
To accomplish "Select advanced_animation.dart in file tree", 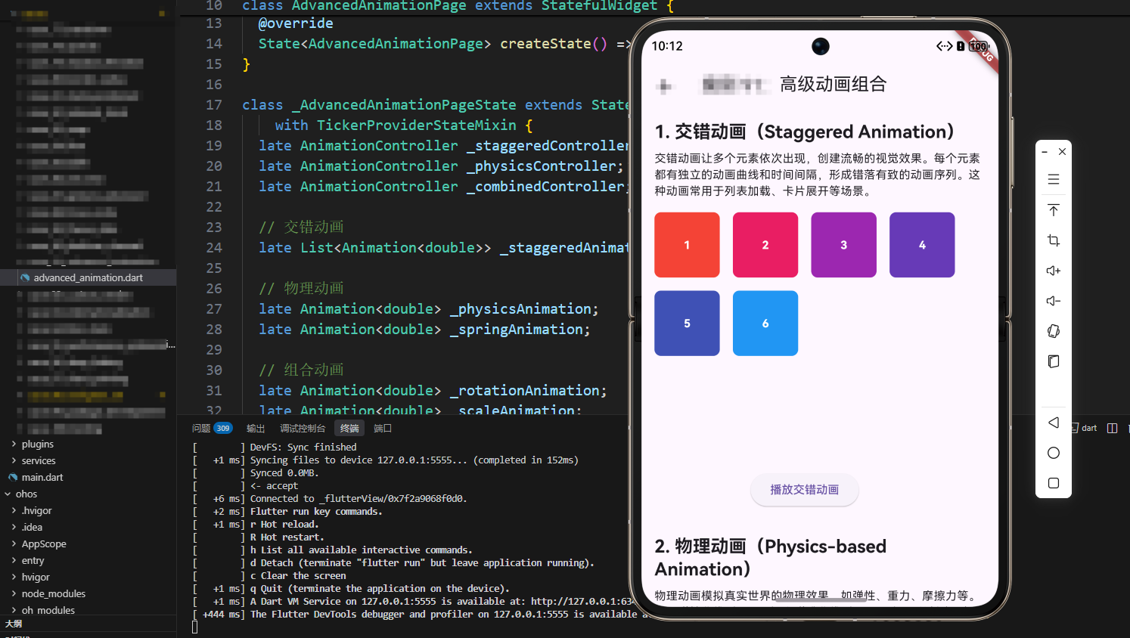I will [x=88, y=277].
